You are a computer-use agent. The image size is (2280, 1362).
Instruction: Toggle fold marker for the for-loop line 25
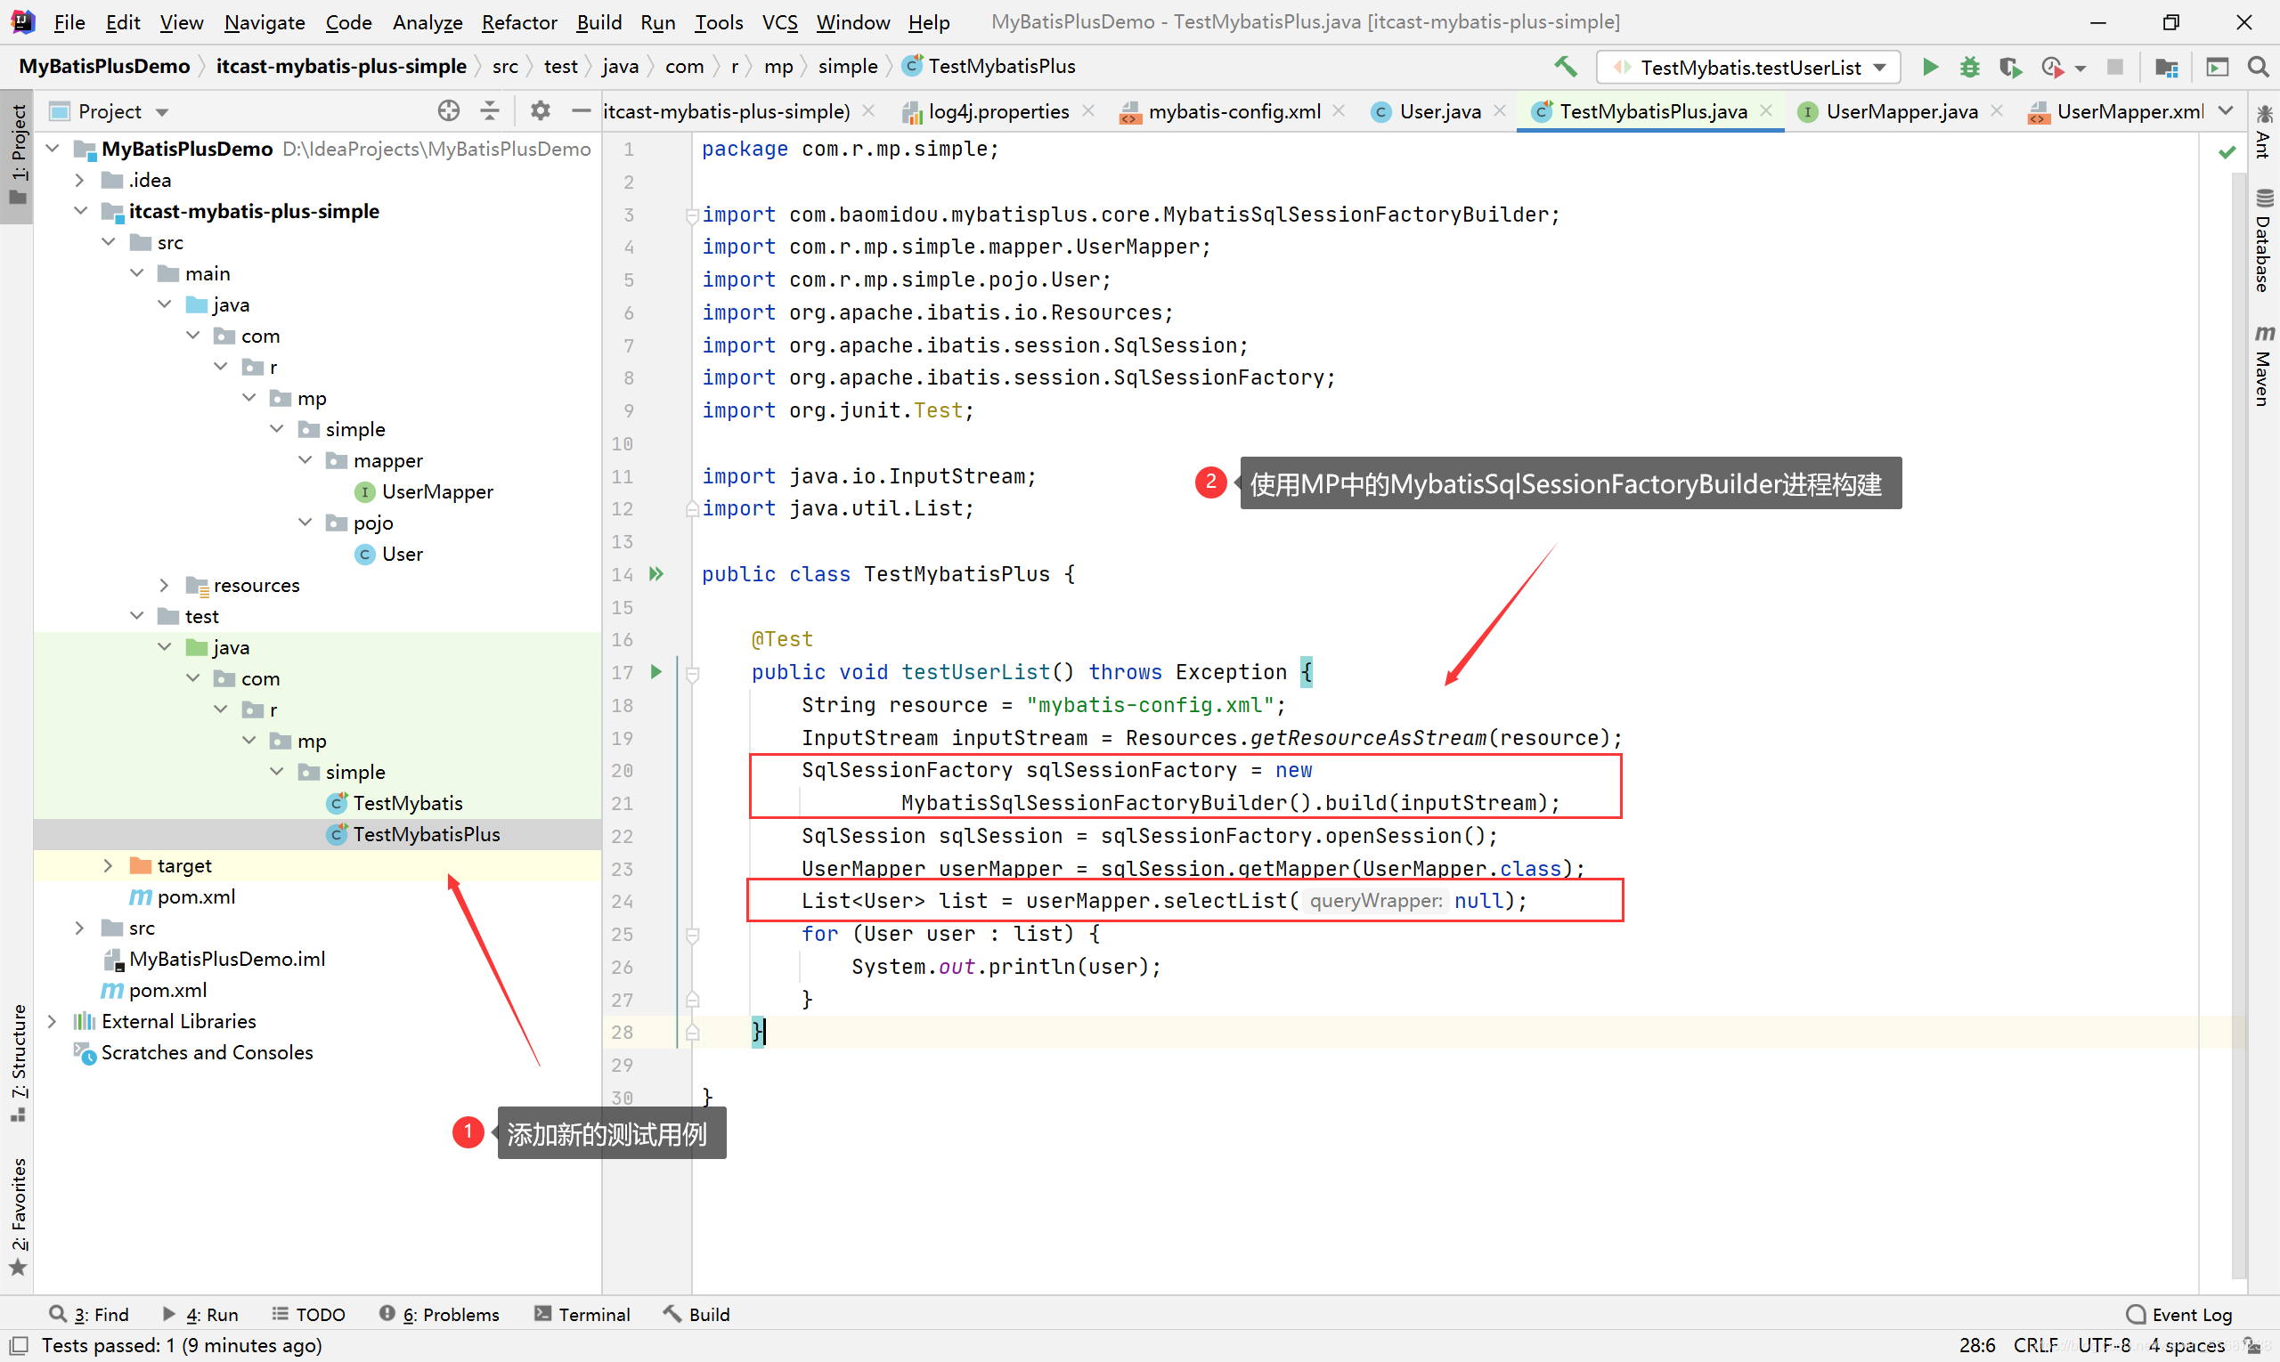[x=693, y=936]
